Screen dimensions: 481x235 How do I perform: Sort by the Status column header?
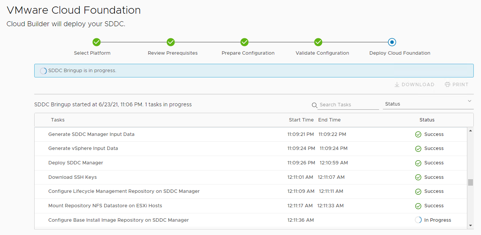(x=427, y=120)
